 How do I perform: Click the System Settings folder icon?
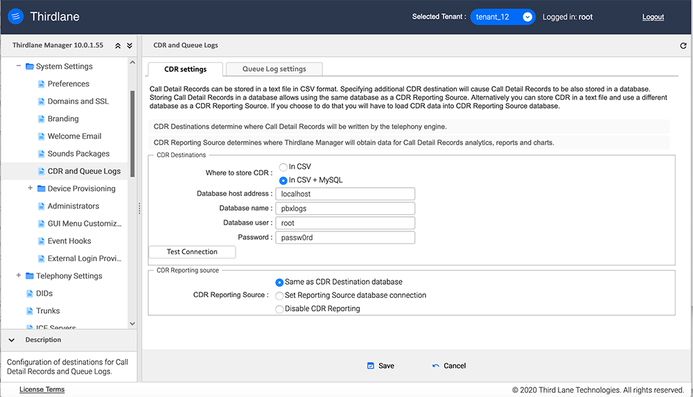pyautogui.click(x=30, y=67)
